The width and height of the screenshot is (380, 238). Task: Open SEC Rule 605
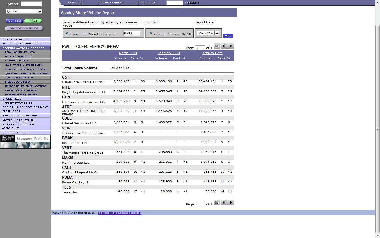[25, 111]
